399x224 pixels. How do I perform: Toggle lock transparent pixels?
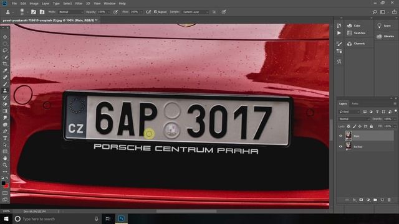(349, 126)
